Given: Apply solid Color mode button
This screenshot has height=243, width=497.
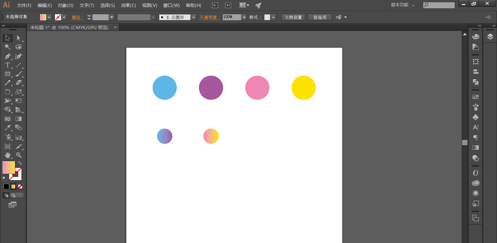Looking at the screenshot, I should (6, 186).
